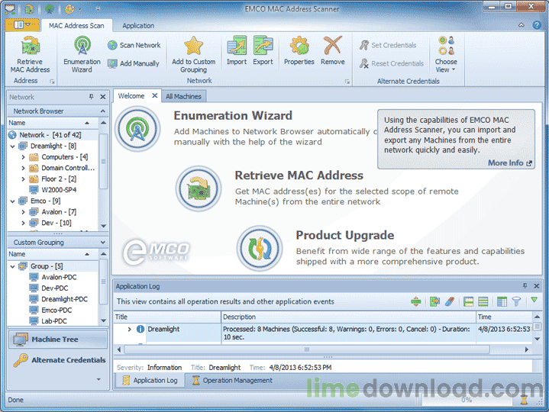
Task: Open log column chooser icon
Action: pyautogui.click(x=502, y=301)
